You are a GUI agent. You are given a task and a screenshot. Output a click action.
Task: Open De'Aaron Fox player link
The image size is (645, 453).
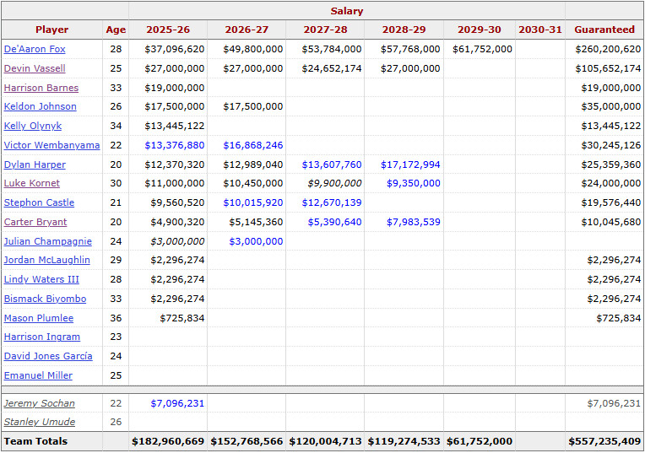click(35, 49)
